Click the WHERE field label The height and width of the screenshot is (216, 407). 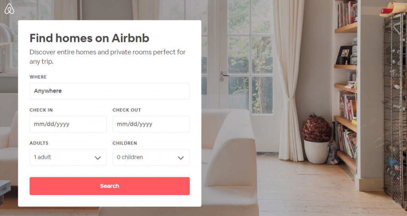[x=38, y=77]
